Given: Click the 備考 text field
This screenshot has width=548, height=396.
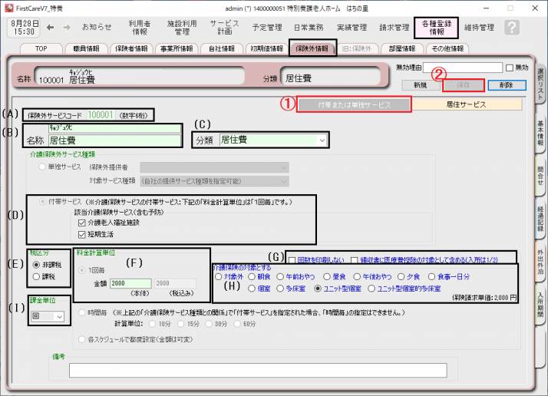Looking at the screenshot, I should pyautogui.click(x=288, y=371).
